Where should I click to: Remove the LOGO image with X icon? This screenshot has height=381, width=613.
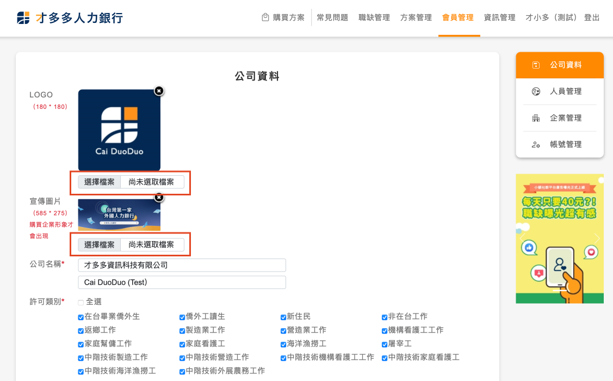tap(158, 91)
